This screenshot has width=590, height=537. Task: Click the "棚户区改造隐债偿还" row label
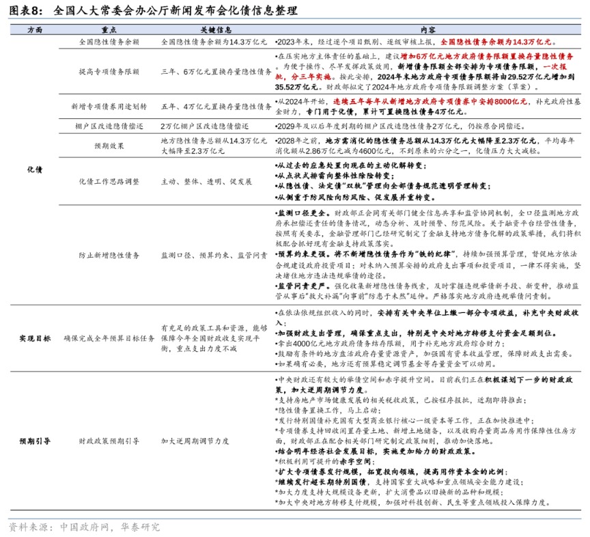coord(109,126)
